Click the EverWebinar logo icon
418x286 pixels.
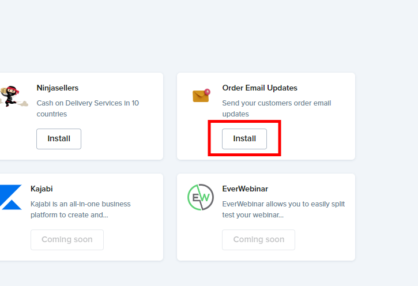[x=201, y=197]
